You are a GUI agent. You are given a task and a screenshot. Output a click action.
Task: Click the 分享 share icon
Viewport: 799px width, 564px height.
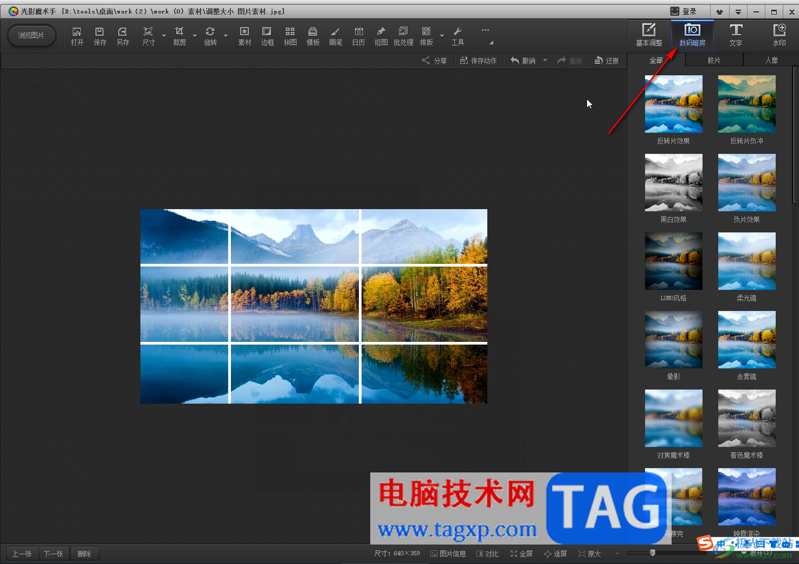(434, 61)
